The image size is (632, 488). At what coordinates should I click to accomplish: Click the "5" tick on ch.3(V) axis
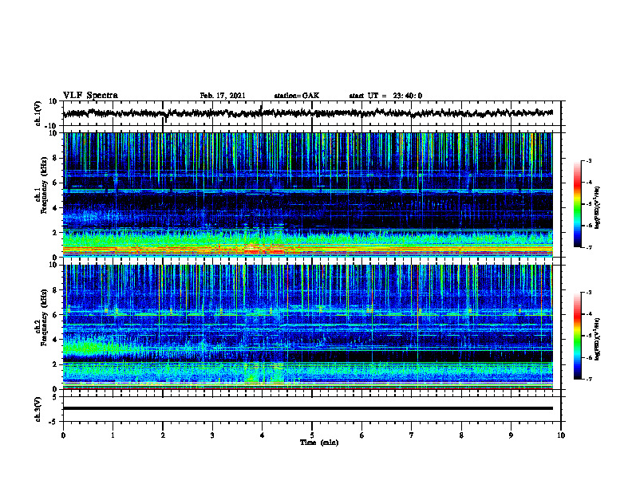point(55,396)
